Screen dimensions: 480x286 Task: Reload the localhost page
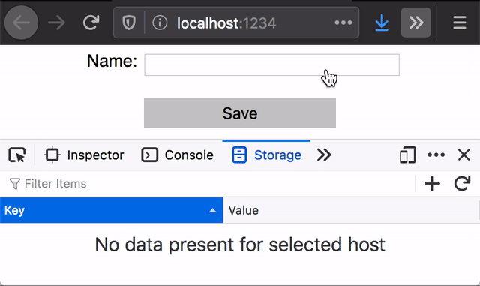91,23
